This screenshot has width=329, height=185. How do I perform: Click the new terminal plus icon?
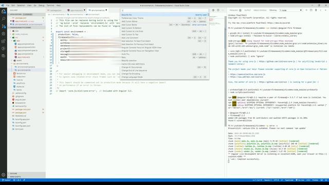306,10
